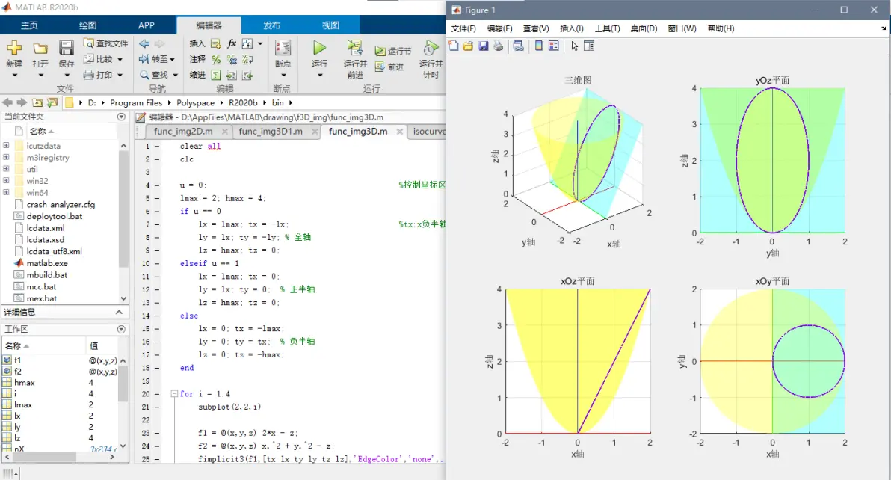Open the 文件(F) menu in Figure 1
This screenshot has height=480, width=891.
point(463,28)
